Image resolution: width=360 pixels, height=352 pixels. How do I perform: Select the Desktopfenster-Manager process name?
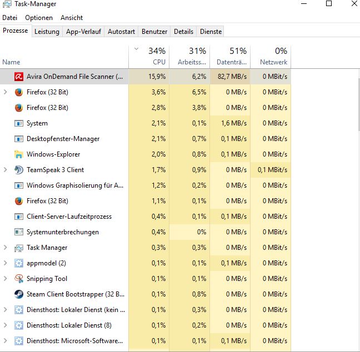point(63,139)
